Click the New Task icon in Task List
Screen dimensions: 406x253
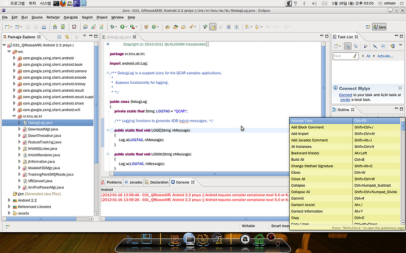coord(336,46)
